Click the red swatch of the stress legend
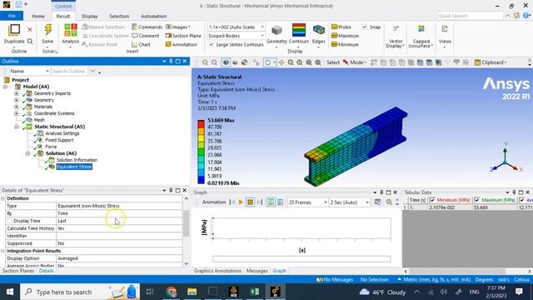This screenshot has height=300, width=533. pos(201,124)
